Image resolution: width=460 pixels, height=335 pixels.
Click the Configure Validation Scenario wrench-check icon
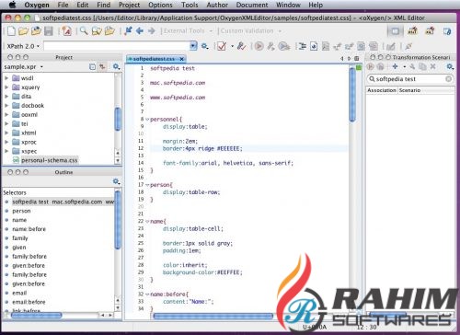(x=242, y=46)
